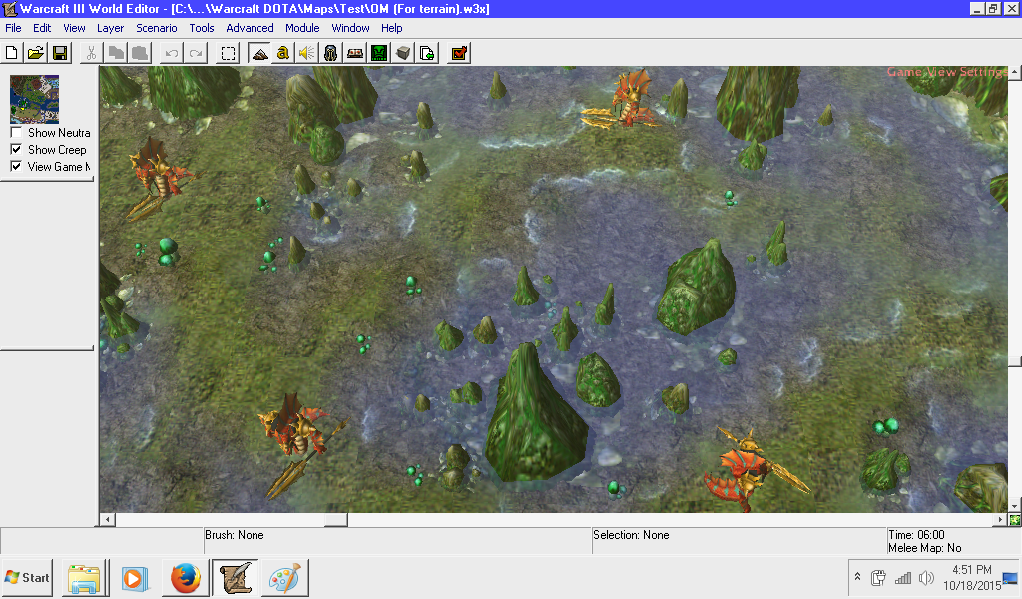Open Firefox from taskbar

(x=185, y=577)
